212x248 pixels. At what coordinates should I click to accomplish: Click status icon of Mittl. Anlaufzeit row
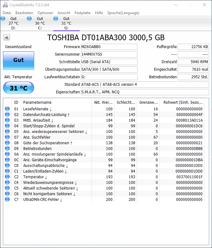point(7,120)
